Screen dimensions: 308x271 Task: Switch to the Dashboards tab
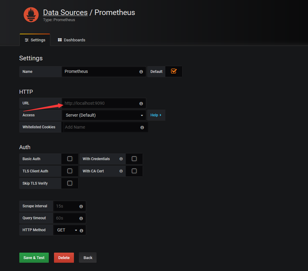pos(71,40)
